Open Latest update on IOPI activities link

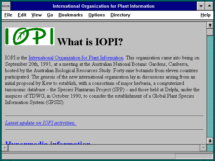(41, 123)
